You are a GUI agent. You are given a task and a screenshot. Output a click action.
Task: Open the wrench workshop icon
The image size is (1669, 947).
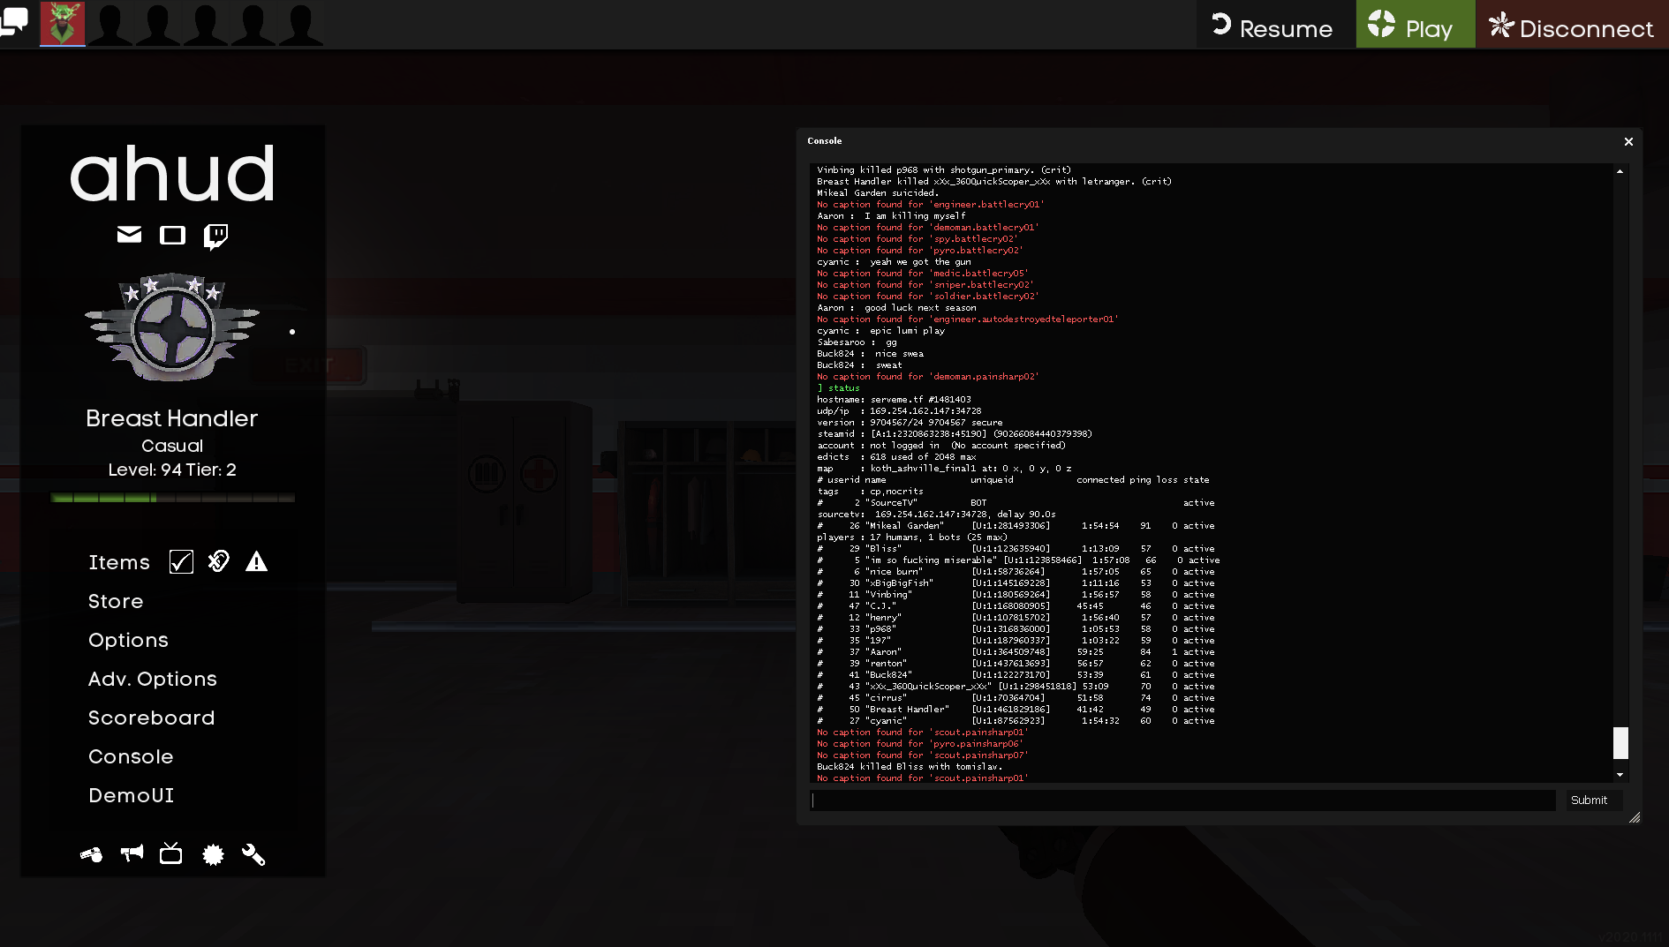coord(253,854)
